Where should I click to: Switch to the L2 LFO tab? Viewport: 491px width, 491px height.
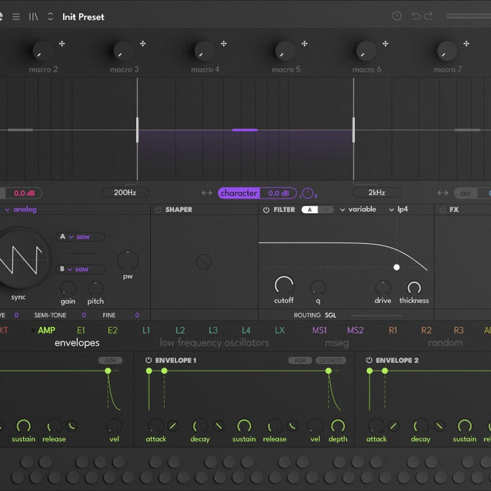(x=180, y=330)
